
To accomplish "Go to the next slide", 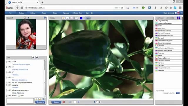I will pyautogui.click(x=78, y=102).
